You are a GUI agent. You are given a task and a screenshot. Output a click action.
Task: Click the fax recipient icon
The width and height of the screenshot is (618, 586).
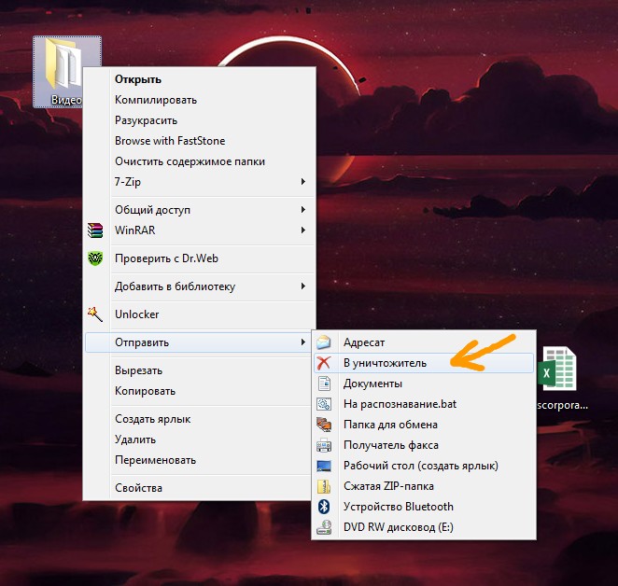(324, 445)
